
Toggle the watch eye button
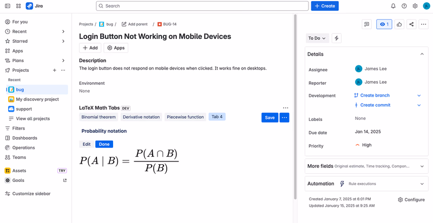click(384, 24)
